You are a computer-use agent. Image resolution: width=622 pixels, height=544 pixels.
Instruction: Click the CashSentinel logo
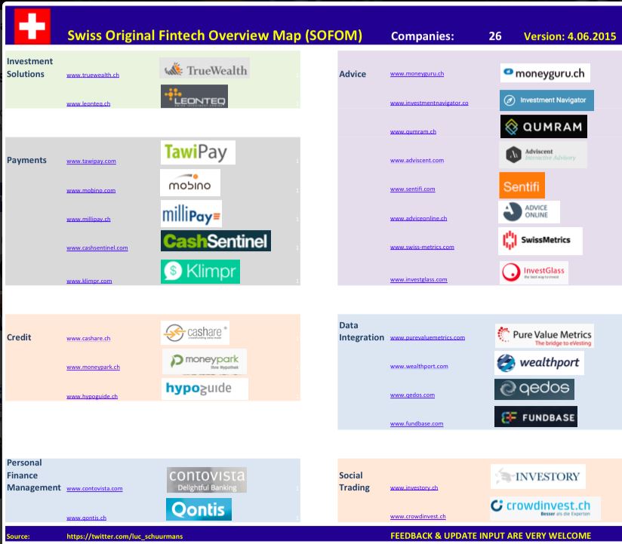click(216, 241)
